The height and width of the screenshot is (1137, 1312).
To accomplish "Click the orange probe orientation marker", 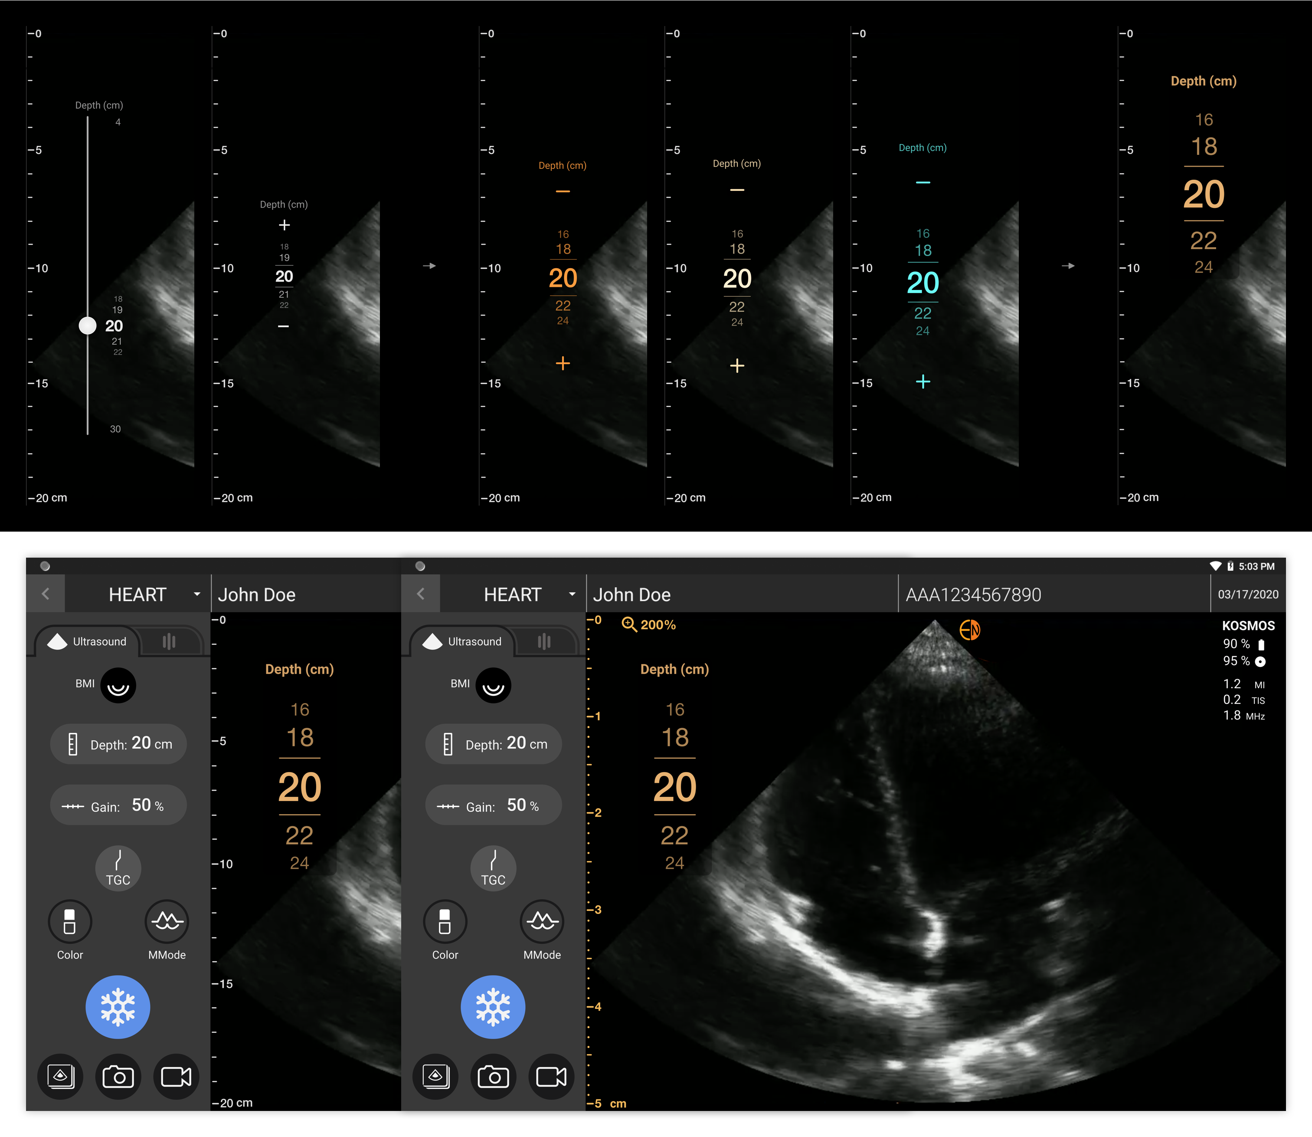I will coord(969,630).
